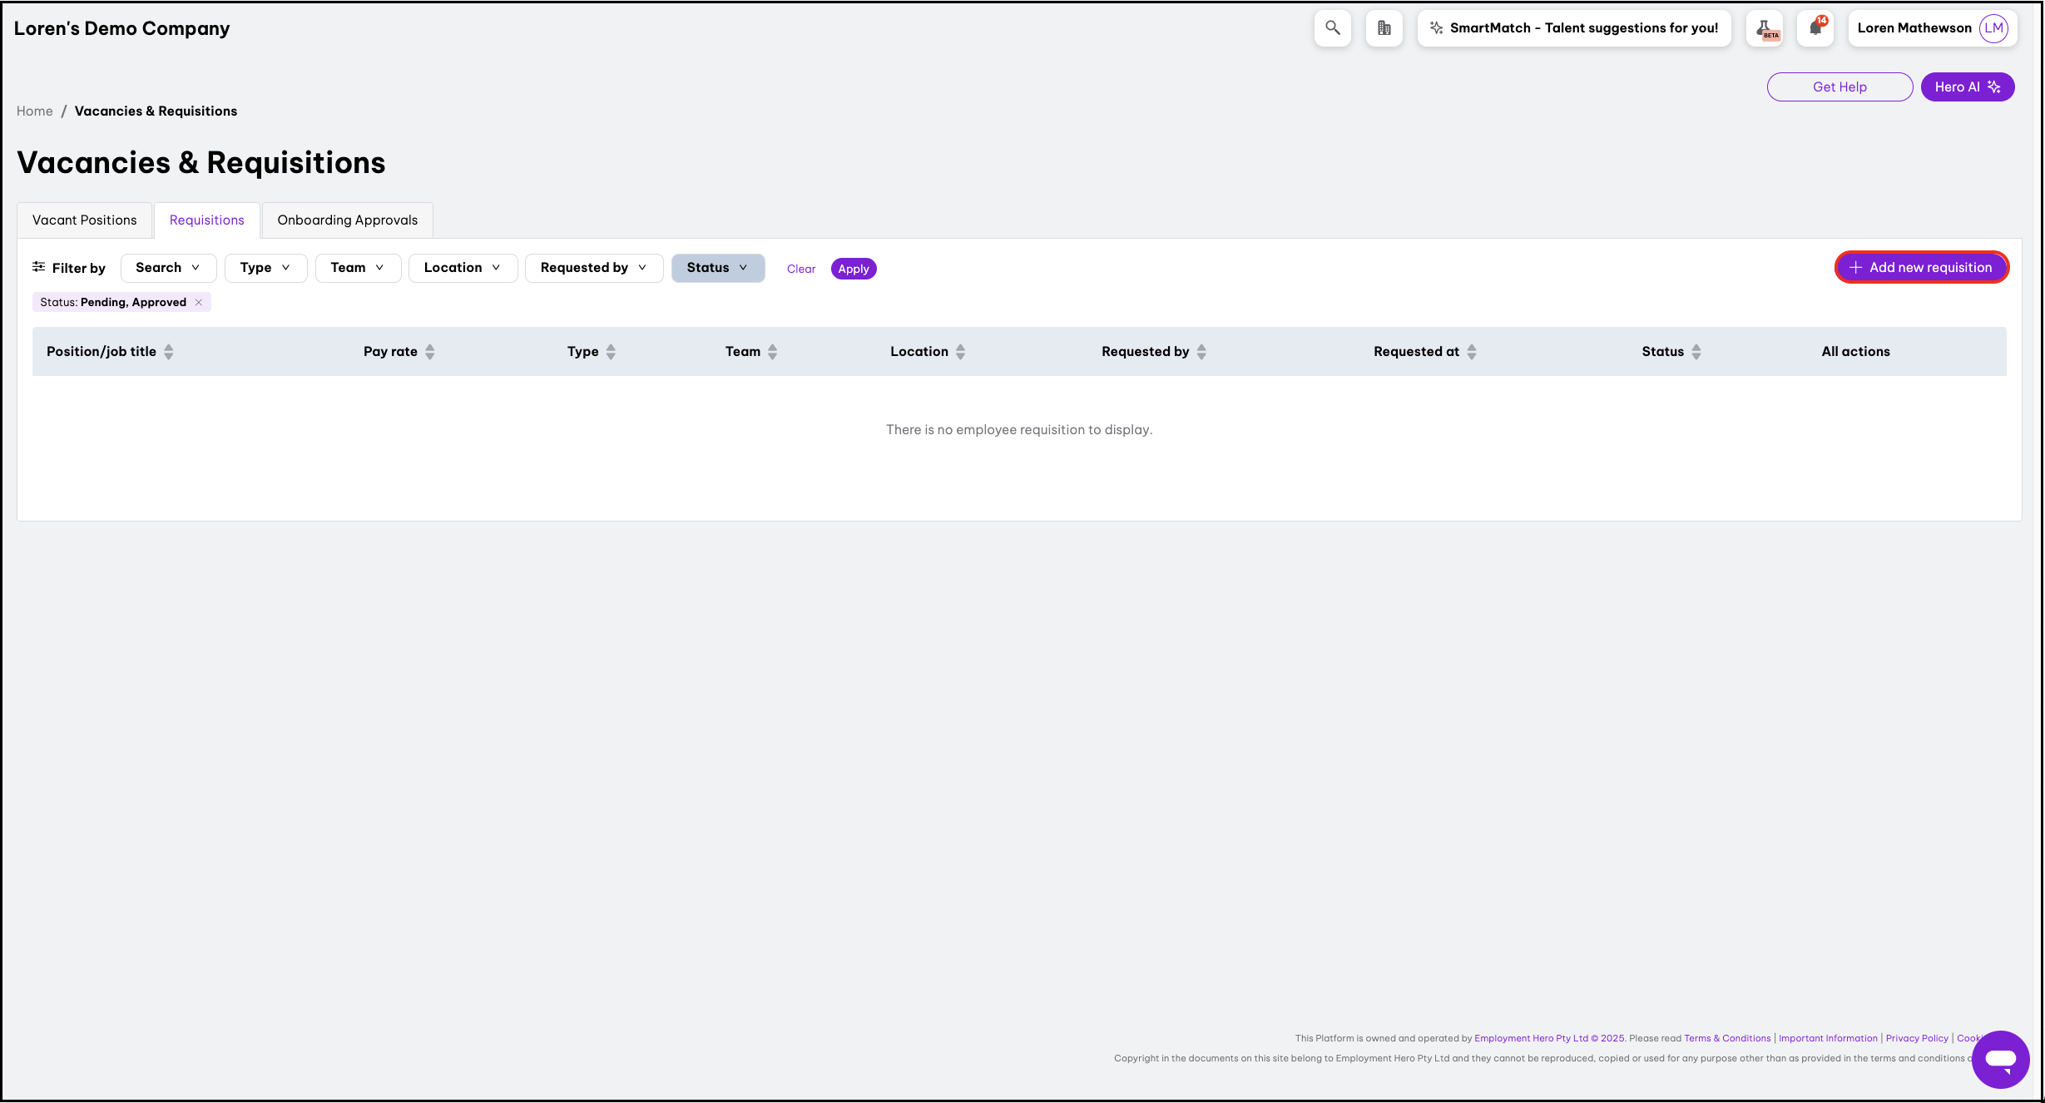Click the LM user avatar
This screenshot has height=1103, width=2045.
(x=1993, y=28)
